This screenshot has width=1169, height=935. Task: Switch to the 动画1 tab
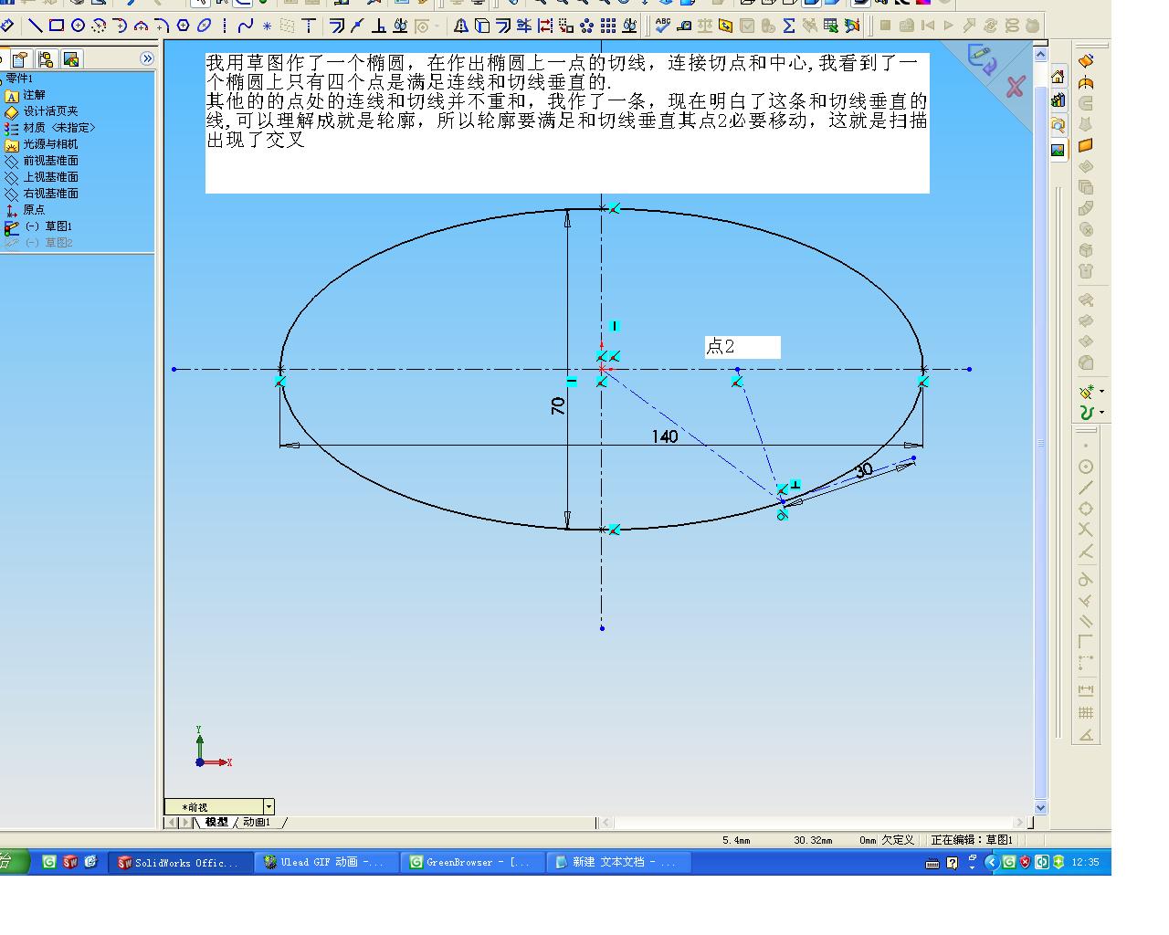click(x=257, y=822)
